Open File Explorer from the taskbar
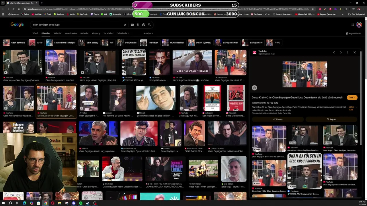 60,203
